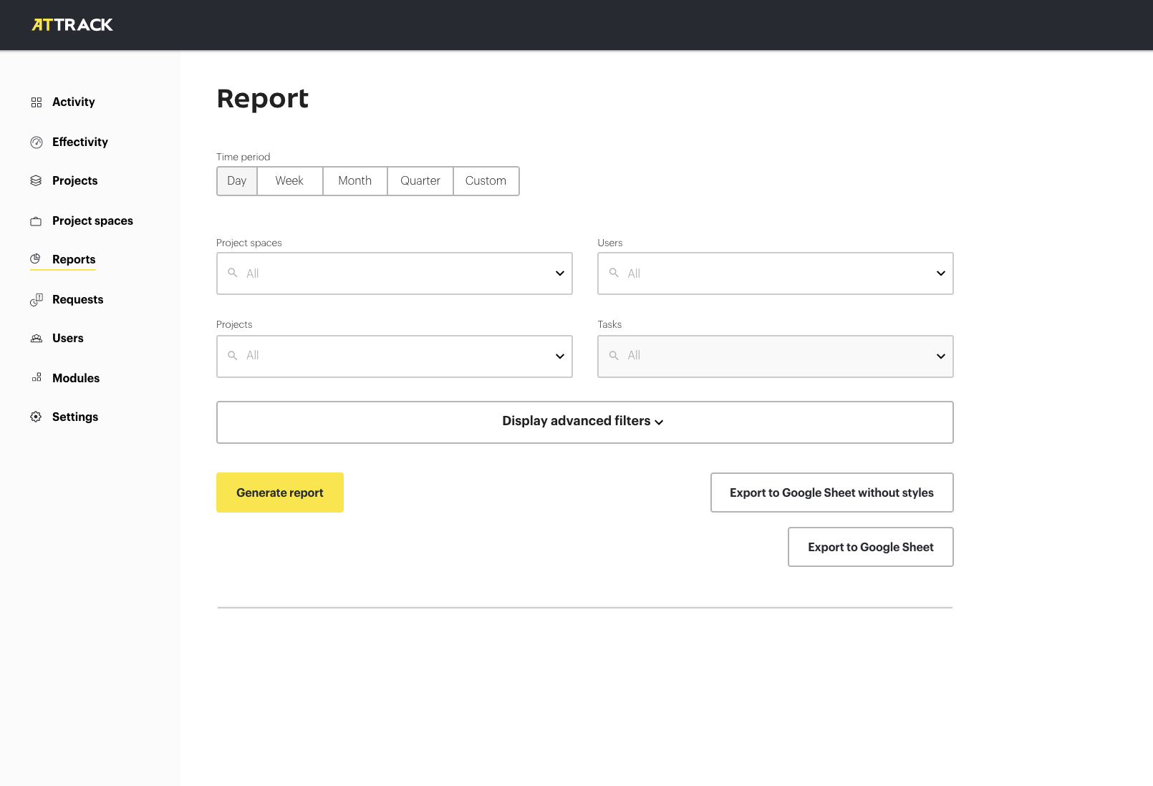Click the Requests icon in sidebar
1153x786 pixels.
(x=36, y=299)
